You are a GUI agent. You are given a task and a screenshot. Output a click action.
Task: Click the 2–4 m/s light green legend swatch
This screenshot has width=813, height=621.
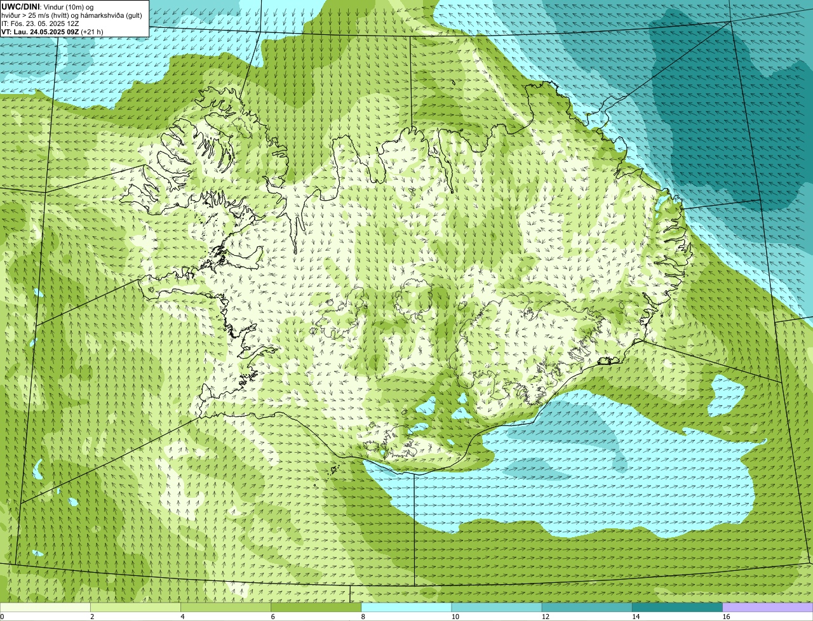[x=135, y=607]
